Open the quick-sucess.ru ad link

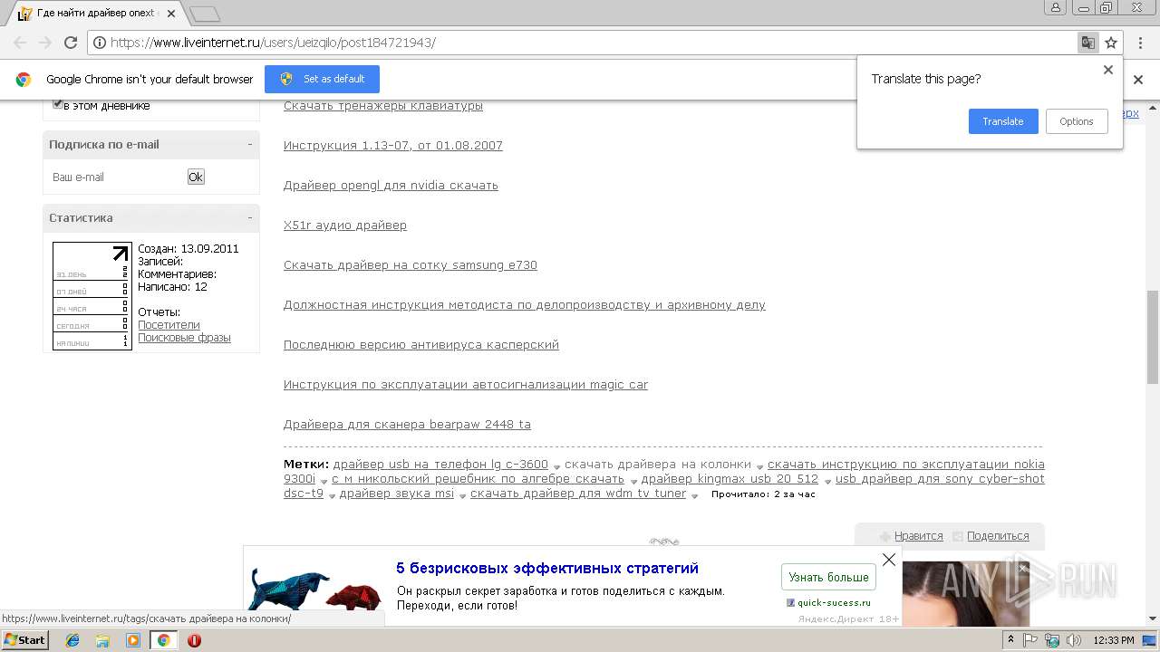click(x=834, y=602)
